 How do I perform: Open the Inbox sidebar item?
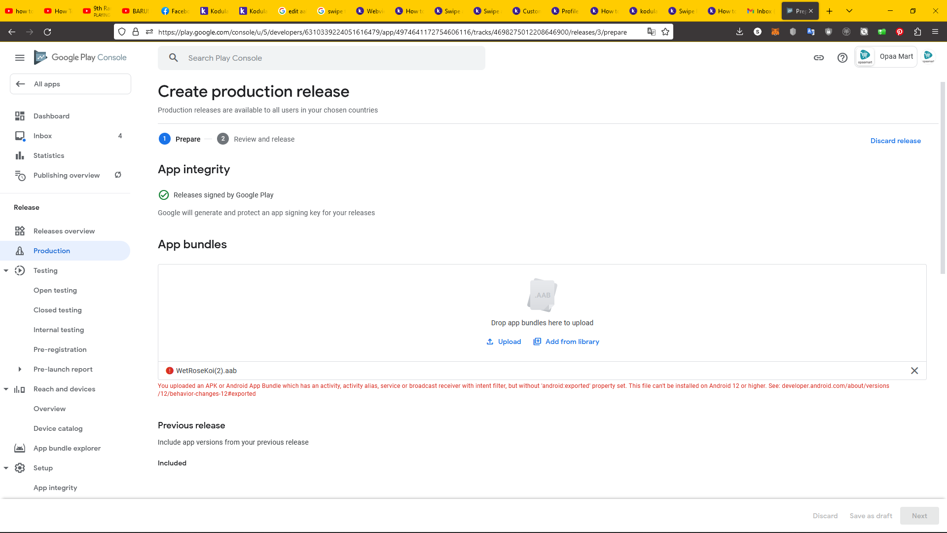(65, 136)
